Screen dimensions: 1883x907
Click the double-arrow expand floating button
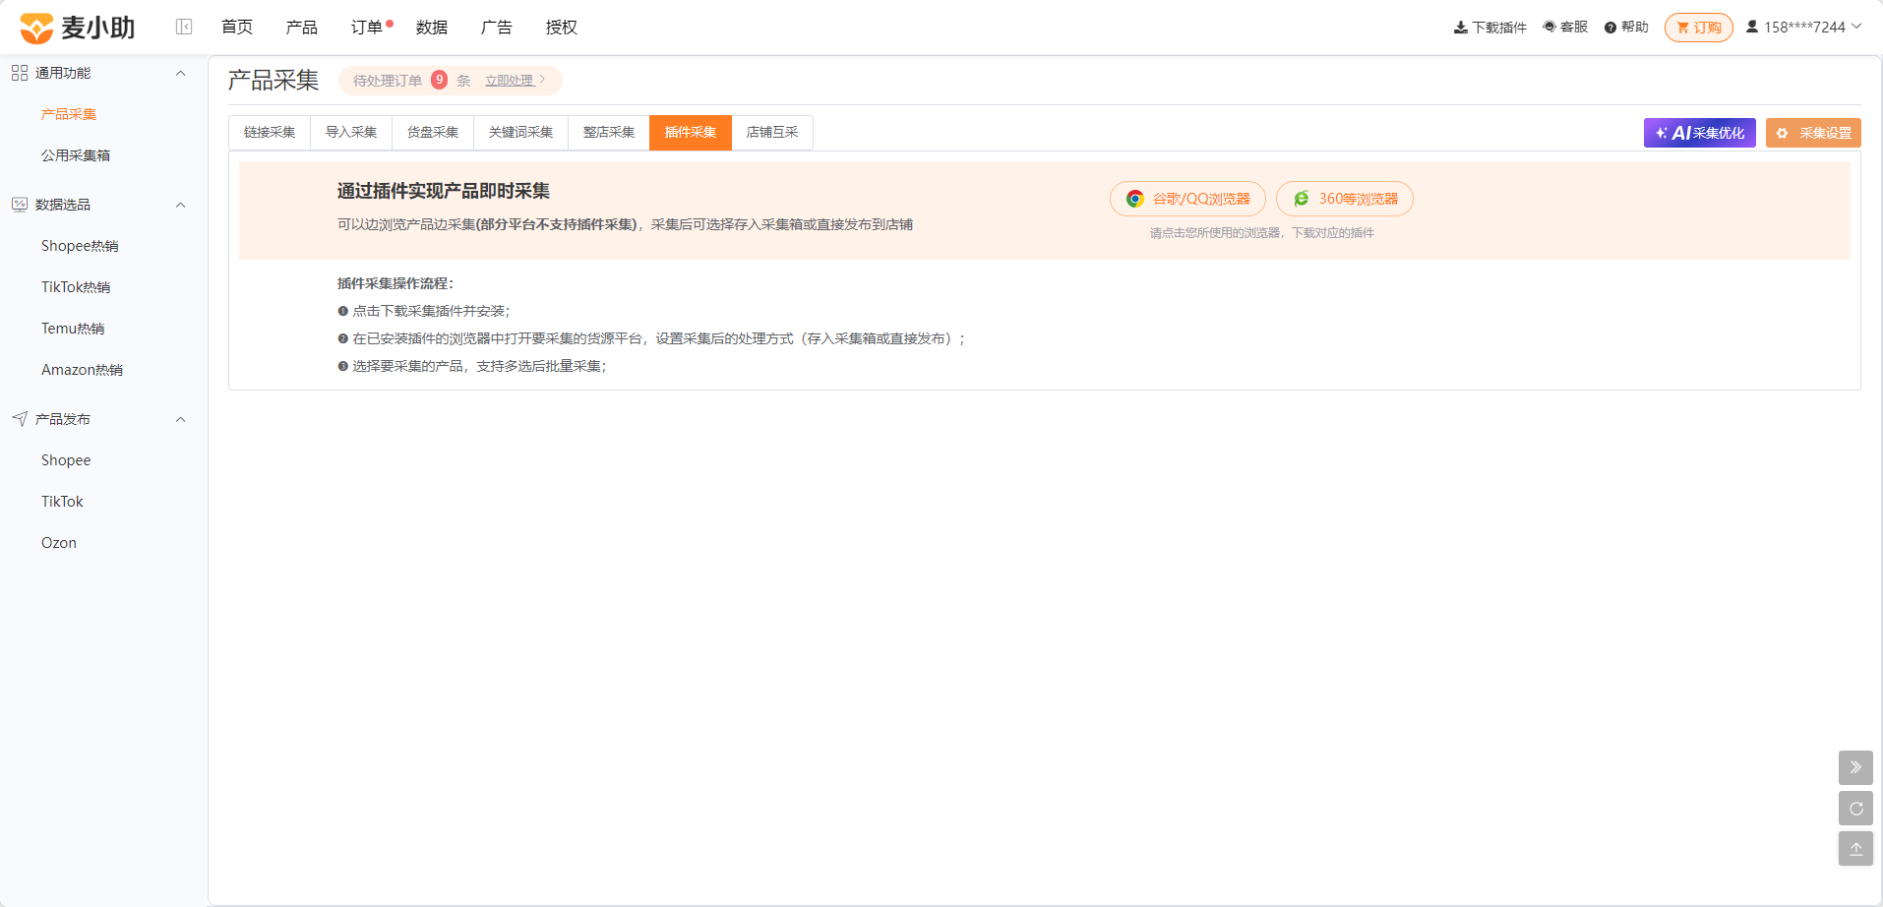coord(1855,767)
